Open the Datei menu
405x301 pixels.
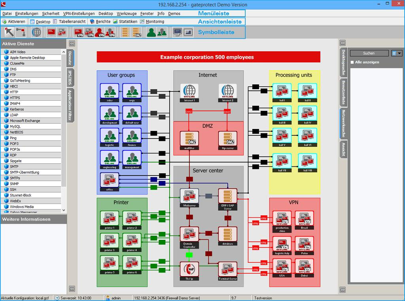(7, 13)
